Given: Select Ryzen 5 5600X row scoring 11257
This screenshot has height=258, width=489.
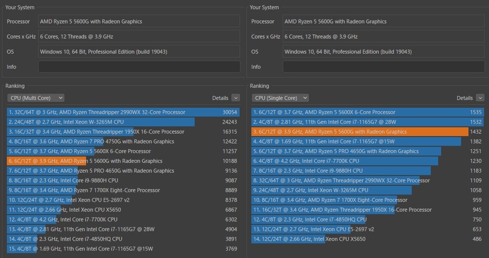Looking at the screenshot, I should [x=123, y=151].
